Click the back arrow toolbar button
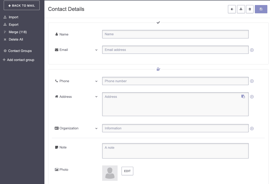The image size is (270, 184). coord(232,9)
